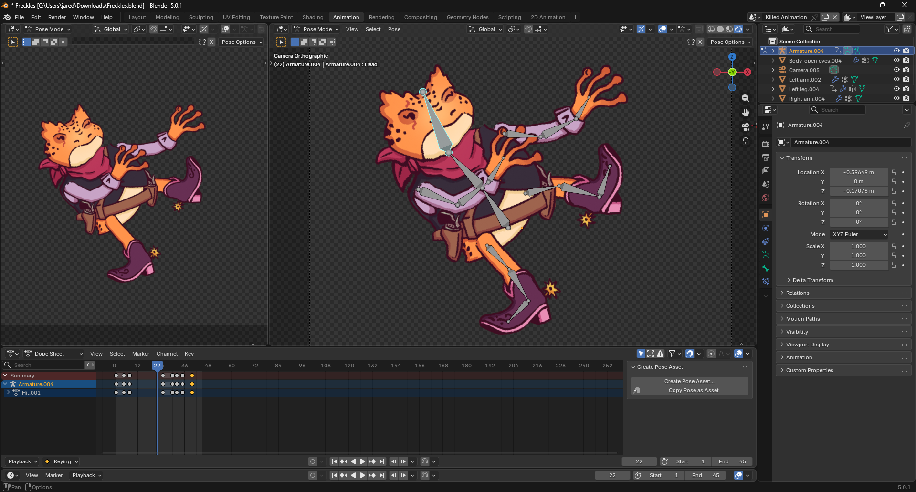
Task: Open the Pose Options dropdown in main viewport
Action: pos(731,42)
